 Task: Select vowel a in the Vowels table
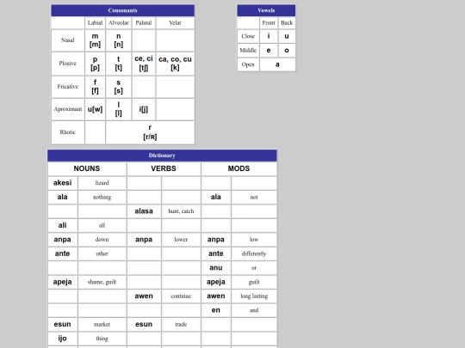pyautogui.click(x=277, y=64)
